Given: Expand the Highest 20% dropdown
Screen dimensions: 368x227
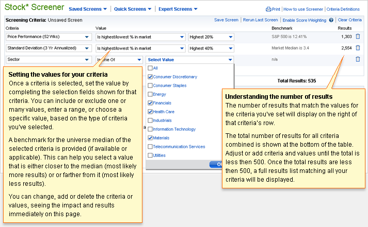Looking at the screenshot, I should (211, 37).
